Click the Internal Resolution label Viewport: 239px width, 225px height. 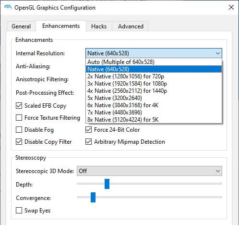(40, 53)
